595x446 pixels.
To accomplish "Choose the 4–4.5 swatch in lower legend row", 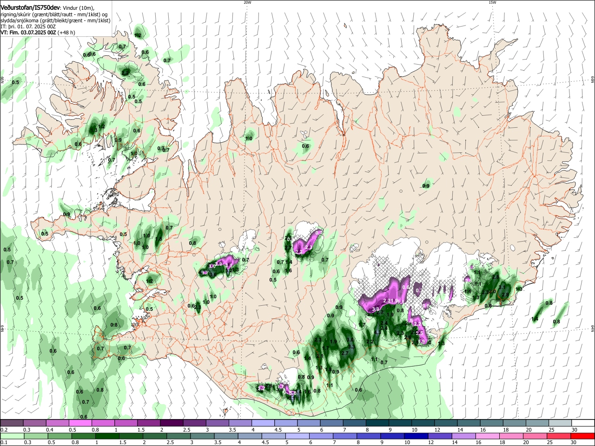I will tap(250, 436).
